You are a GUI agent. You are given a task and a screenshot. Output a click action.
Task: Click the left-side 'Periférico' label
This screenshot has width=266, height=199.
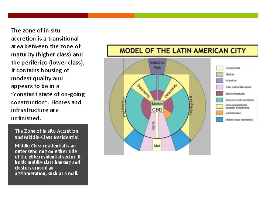click(124, 107)
